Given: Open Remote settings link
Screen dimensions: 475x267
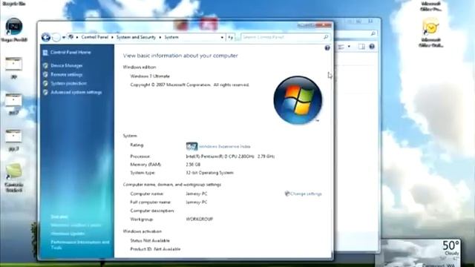Looking at the screenshot, I should point(66,74).
